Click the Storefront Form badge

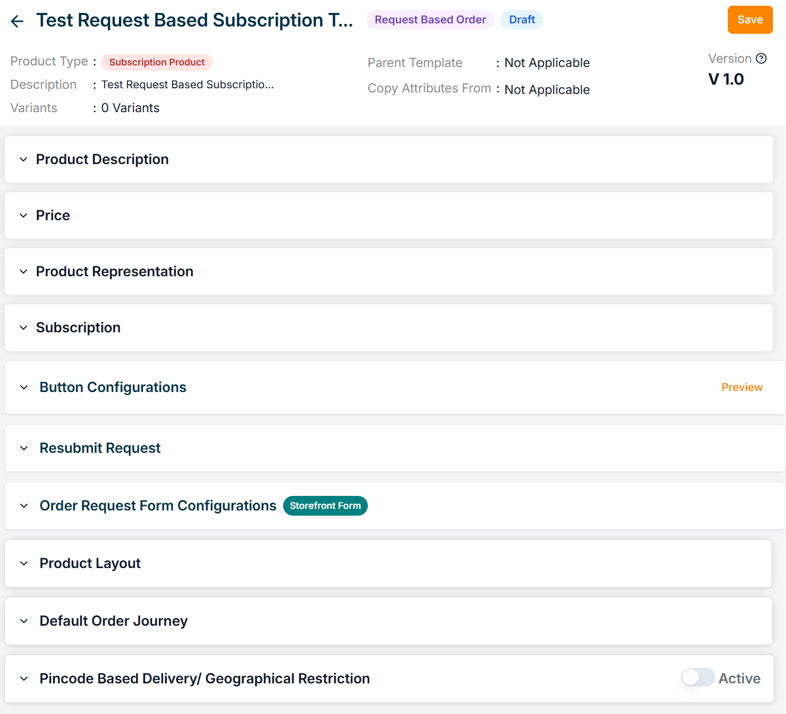(325, 506)
